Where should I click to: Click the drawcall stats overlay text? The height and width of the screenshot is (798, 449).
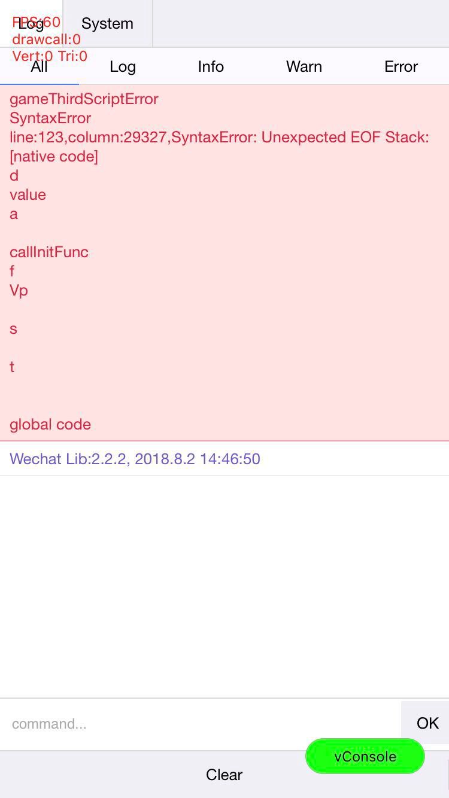pos(47,39)
